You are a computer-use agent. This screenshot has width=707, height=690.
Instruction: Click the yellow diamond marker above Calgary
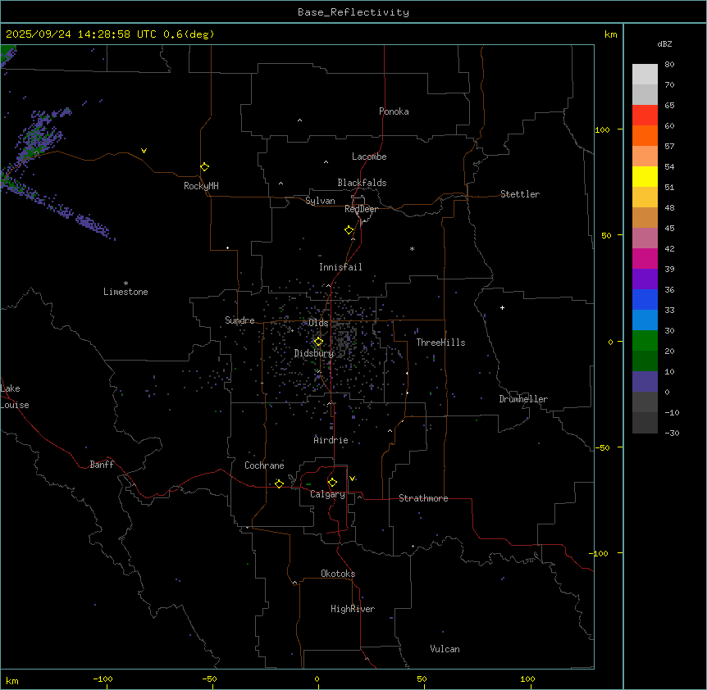pos(332,482)
